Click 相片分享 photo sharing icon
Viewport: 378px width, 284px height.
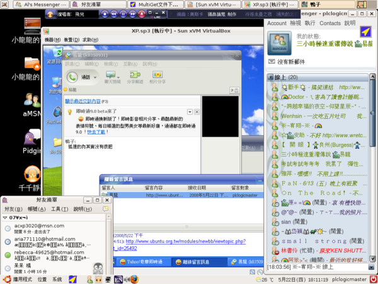157,74
